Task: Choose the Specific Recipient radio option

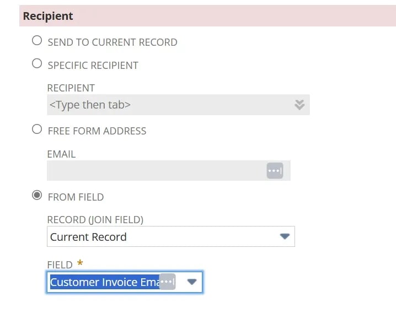Action: [x=37, y=63]
